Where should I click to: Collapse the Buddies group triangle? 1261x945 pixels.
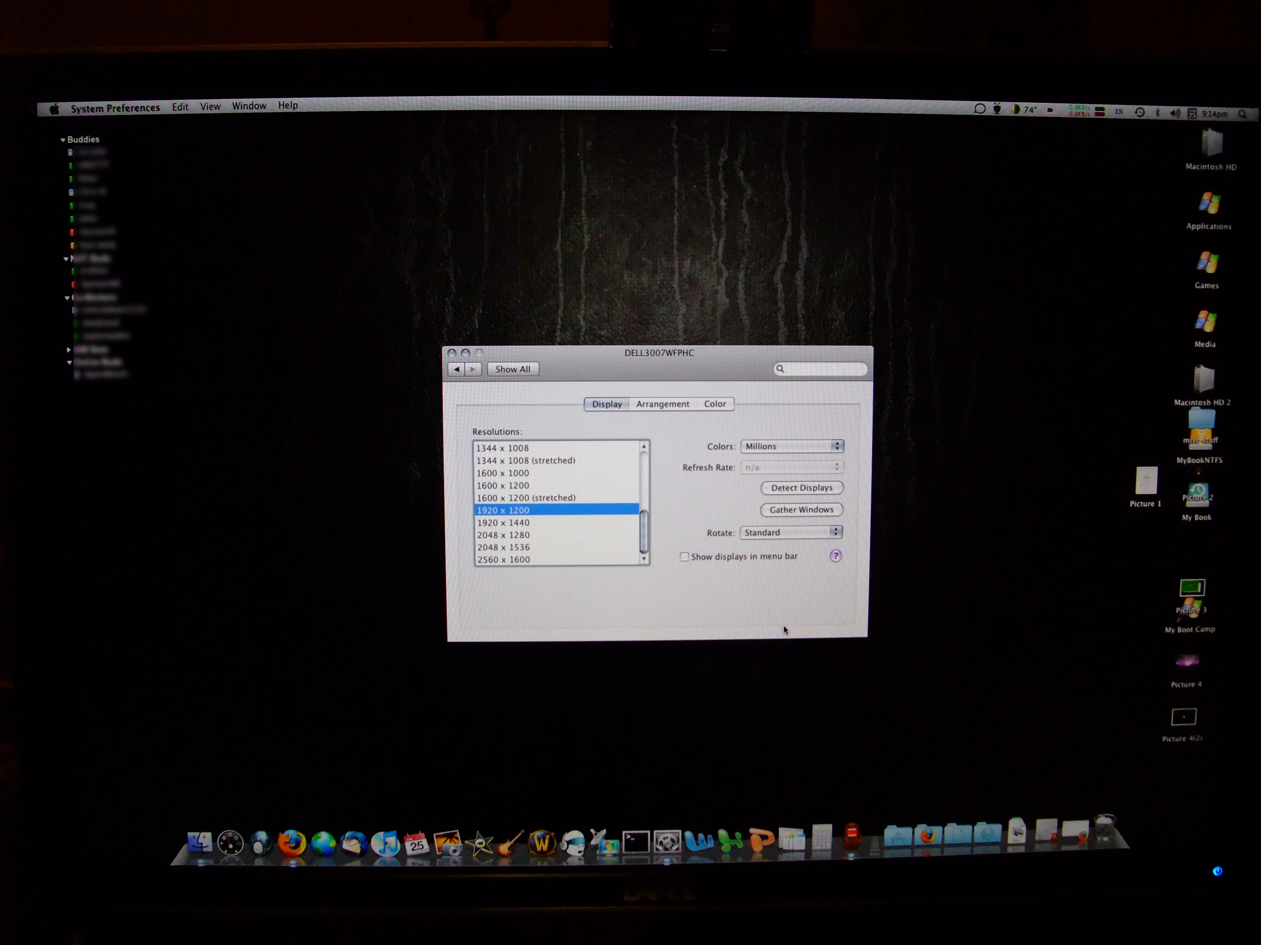coord(63,140)
